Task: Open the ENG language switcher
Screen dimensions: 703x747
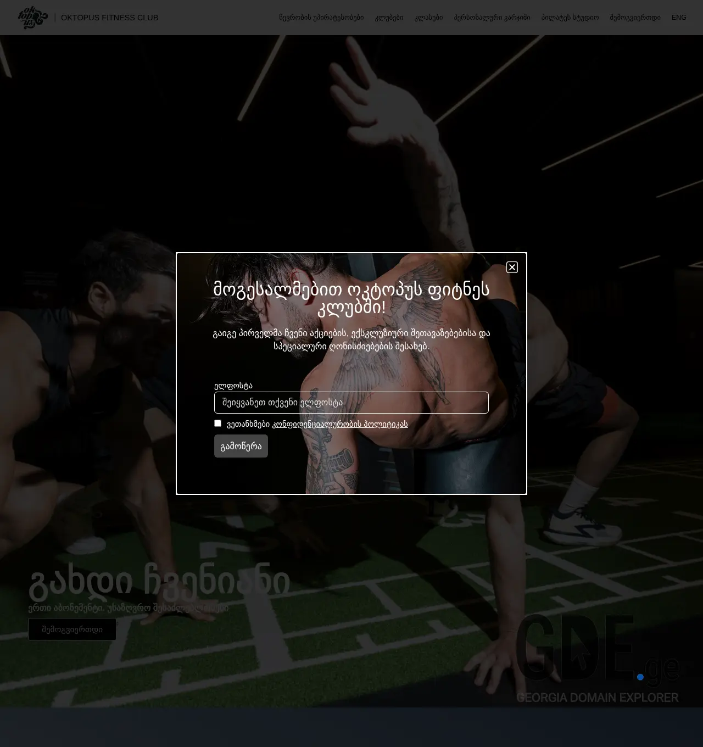Action: (679, 17)
